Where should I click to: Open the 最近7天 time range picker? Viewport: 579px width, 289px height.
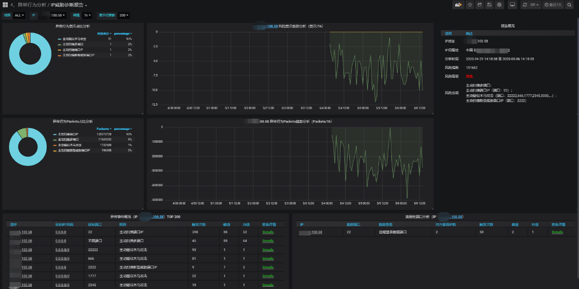[553, 5]
